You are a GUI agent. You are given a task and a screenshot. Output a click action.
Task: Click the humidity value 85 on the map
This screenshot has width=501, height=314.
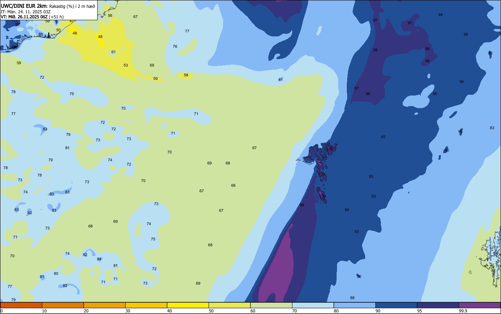click(41, 34)
